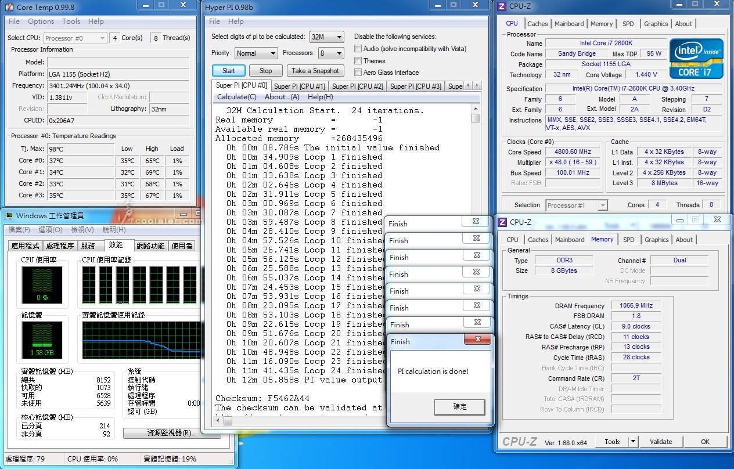Open Task Manager 選項(O) menu

pos(51,230)
